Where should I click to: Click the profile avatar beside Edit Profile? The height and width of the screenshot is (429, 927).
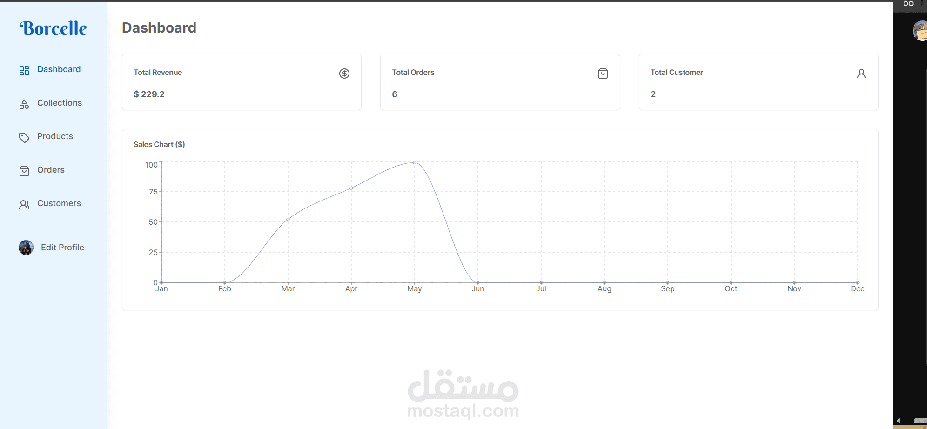(26, 248)
